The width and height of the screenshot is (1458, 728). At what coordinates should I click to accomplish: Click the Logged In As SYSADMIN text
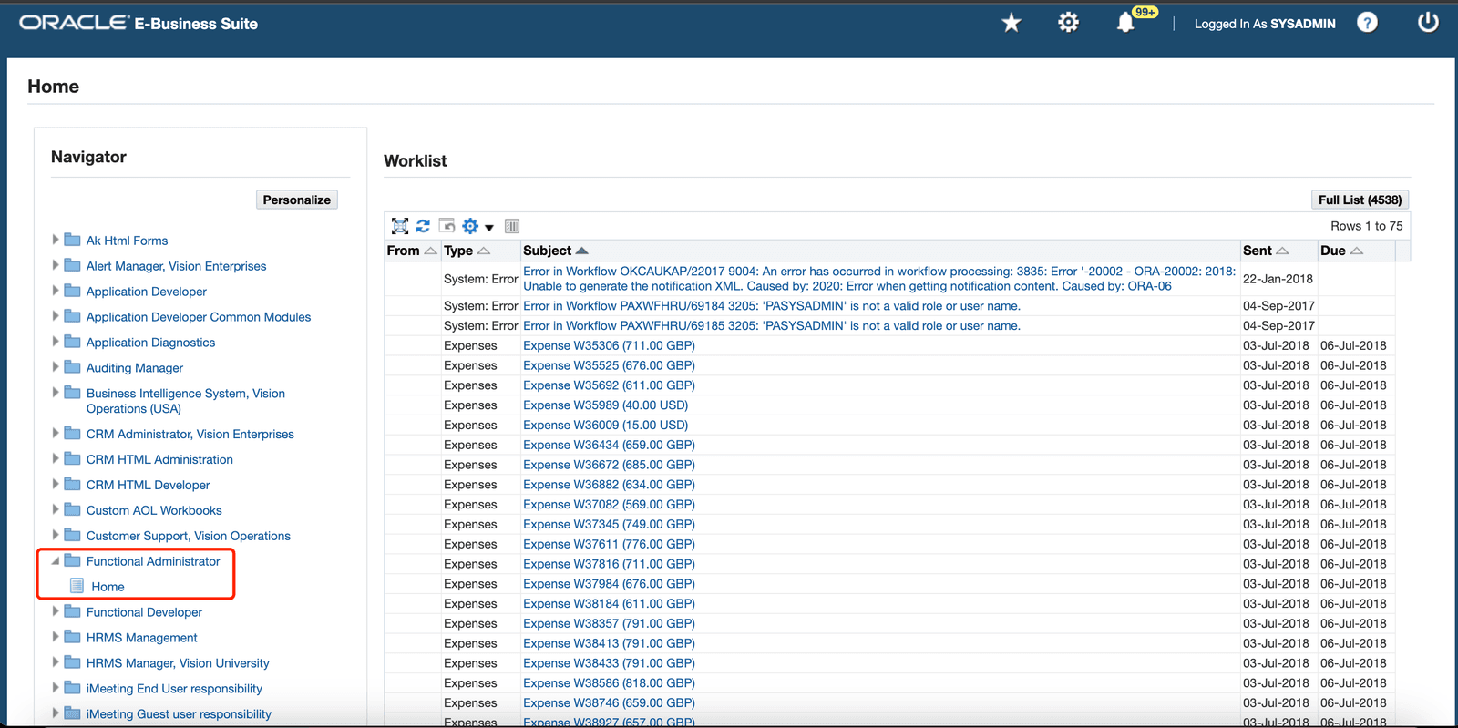[x=1265, y=24]
